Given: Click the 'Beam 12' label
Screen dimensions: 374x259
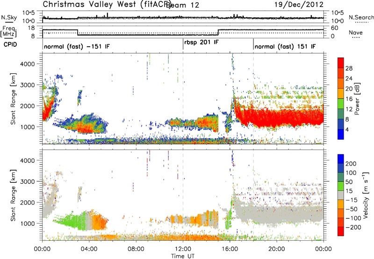Looking at the screenshot, I should (x=183, y=5).
